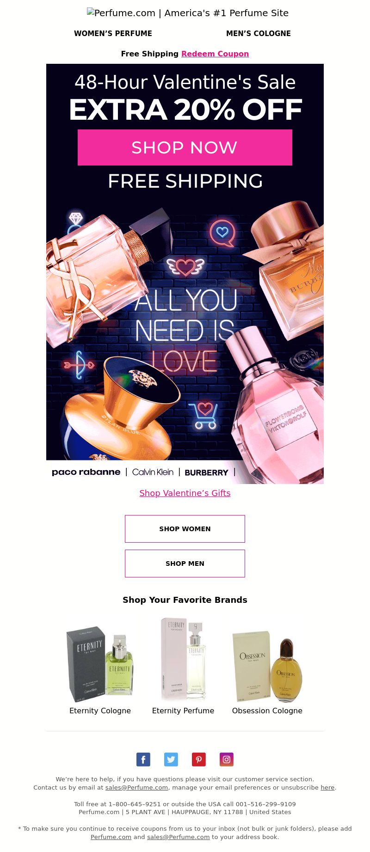Open the Twitter social icon
This screenshot has height=852, width=370.
[x=171, y=760]
